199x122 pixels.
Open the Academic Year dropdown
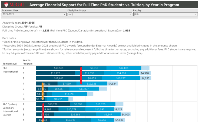pyautogui.click(x=34, y=14)
